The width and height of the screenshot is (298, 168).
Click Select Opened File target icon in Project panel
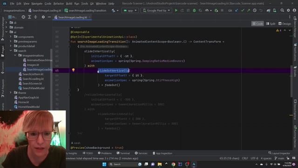pos(23,17)
